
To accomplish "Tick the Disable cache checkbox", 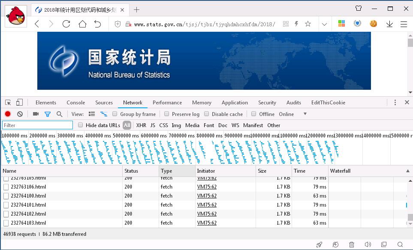I will 207,114.
